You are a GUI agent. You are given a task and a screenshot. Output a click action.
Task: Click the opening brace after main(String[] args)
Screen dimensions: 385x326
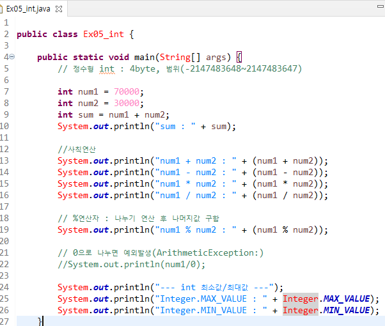coord(239,57)
